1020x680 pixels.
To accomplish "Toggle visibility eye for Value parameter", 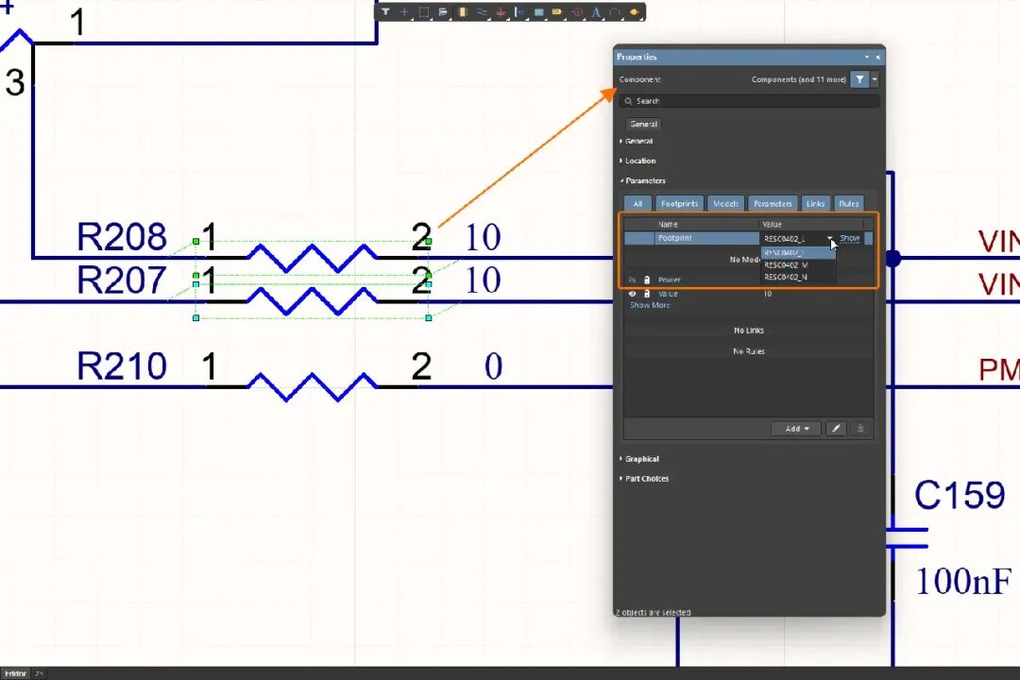I will 632,294.
